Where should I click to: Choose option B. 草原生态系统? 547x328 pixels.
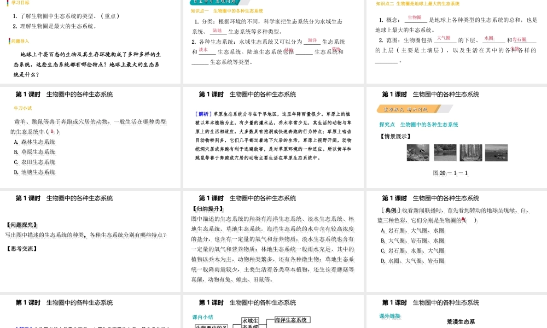point(34,152)
